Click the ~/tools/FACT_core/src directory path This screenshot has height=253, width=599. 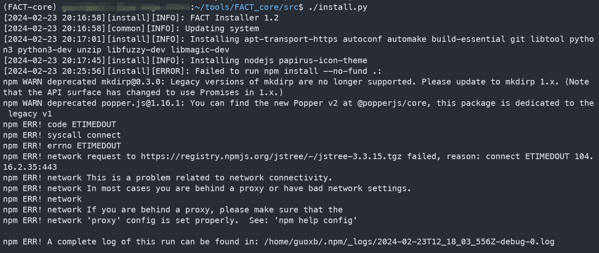(249, 7)
